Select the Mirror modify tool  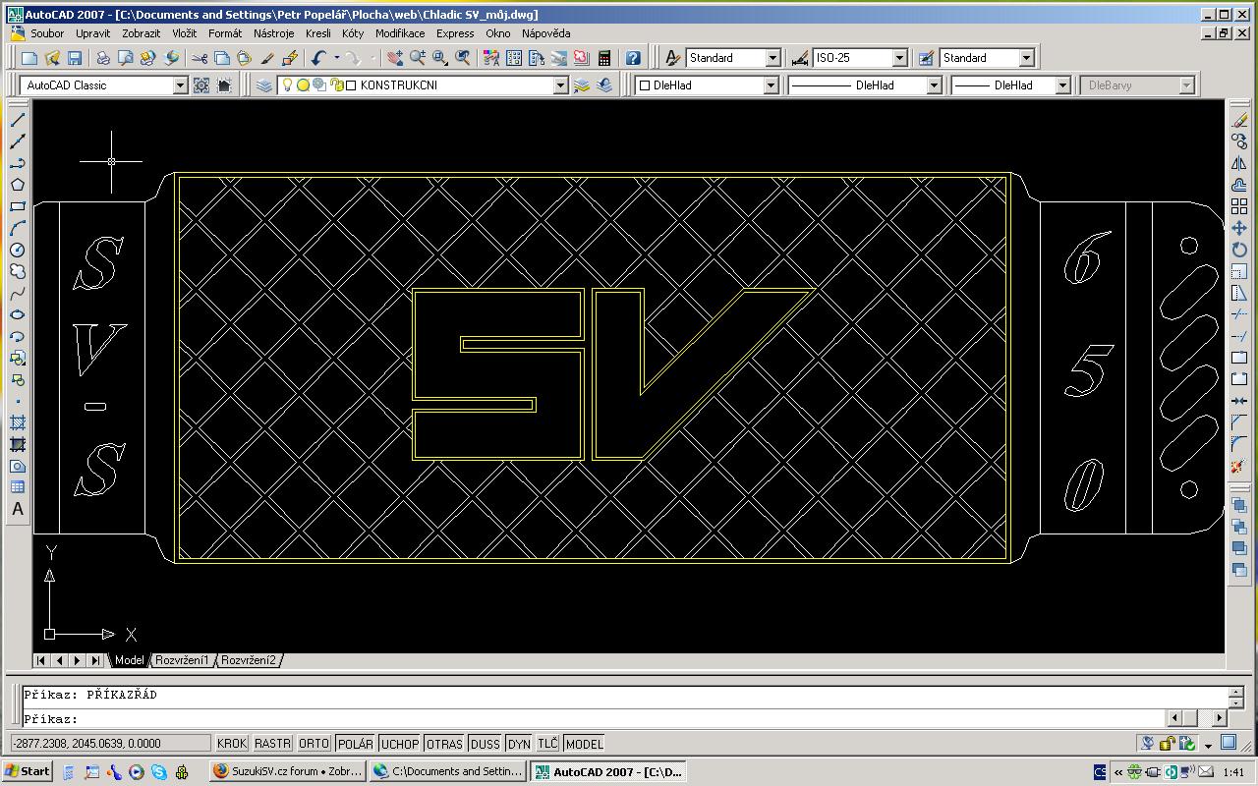(x=1239, y=163)
